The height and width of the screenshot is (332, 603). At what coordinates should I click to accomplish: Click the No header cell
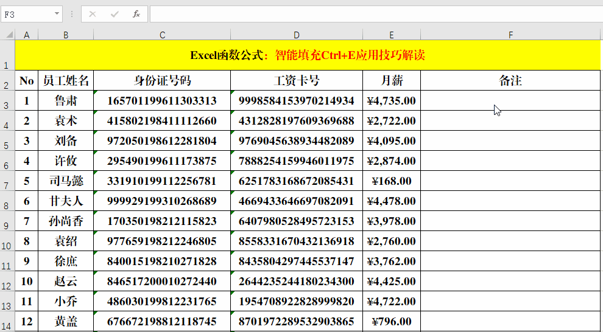pos(27,80)
